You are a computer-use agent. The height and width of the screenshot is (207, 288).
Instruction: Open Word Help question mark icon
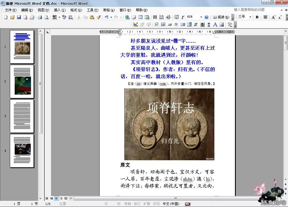[206, 17]
